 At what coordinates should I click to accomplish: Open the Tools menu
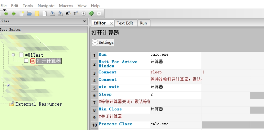point(28,6)
